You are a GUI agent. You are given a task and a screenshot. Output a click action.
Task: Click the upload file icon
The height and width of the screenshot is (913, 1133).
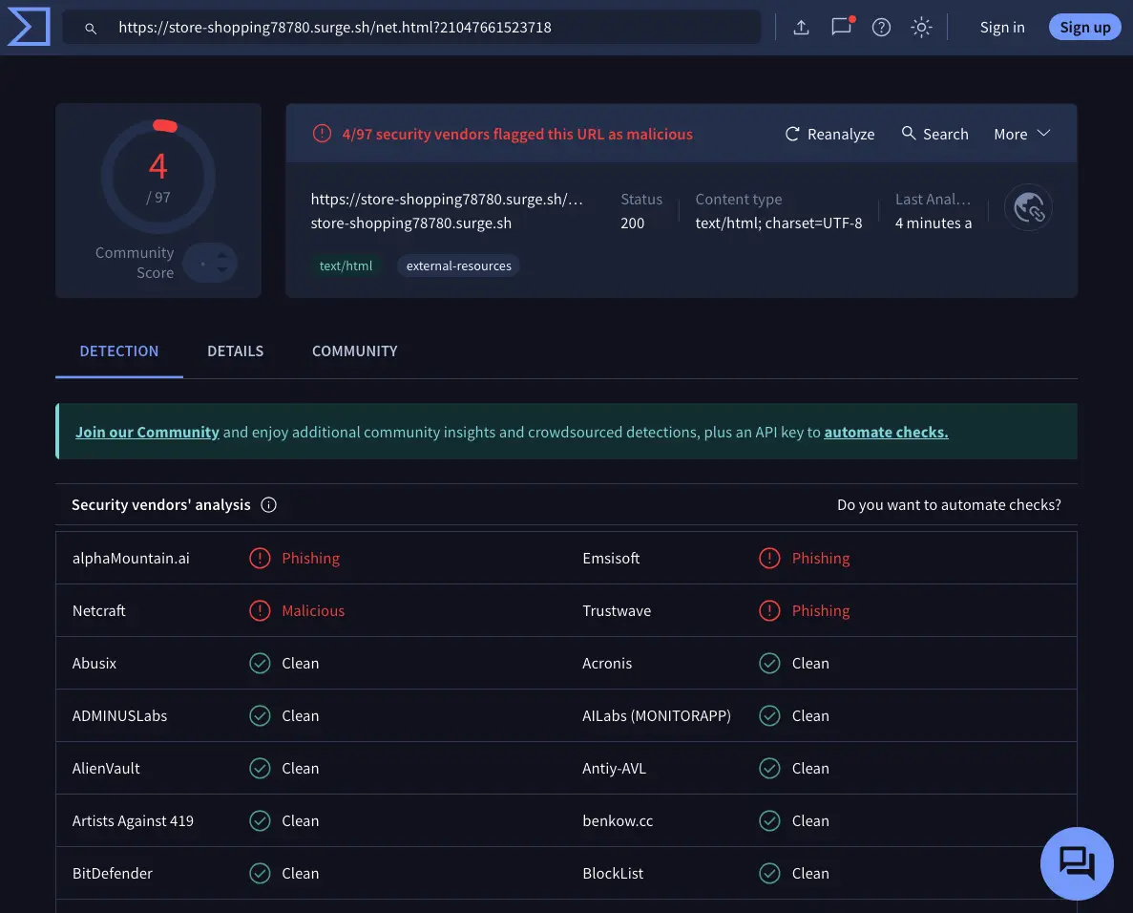pos(801,28)
